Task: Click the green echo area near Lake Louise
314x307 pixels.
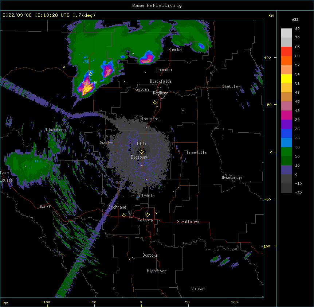Action: (x=28, y=168)
